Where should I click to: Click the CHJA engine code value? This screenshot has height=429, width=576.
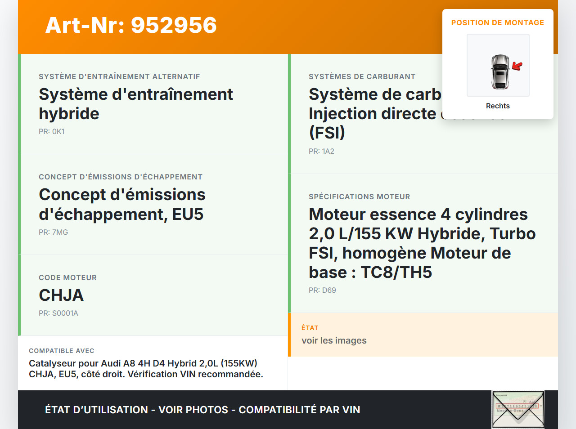(61, 295)
